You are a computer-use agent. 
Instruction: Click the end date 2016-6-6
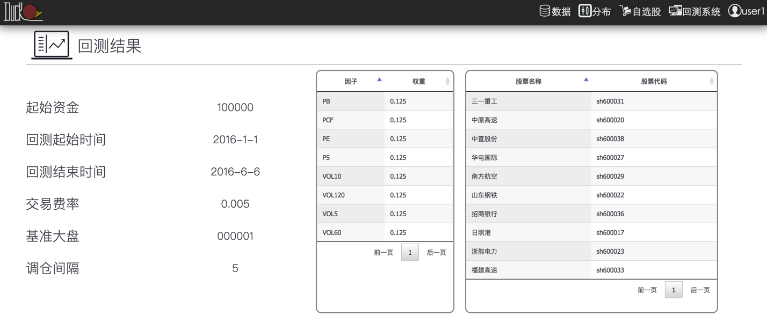click(x=235, y=172)
